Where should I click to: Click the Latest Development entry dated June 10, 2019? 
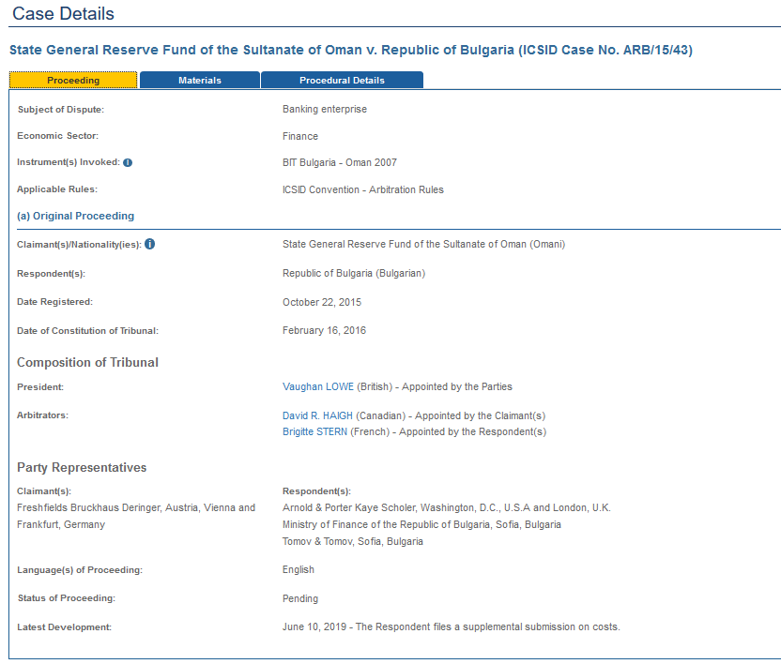pyautogui.click(x=451, y=626)
